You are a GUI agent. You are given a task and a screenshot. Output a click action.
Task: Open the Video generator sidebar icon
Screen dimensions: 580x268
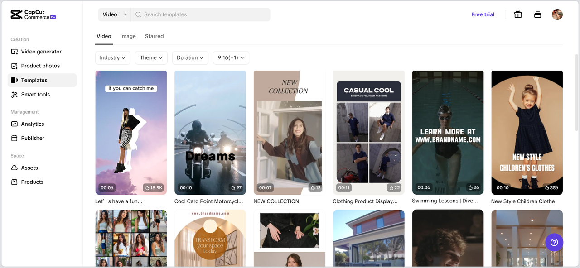[x=14, y=52]
